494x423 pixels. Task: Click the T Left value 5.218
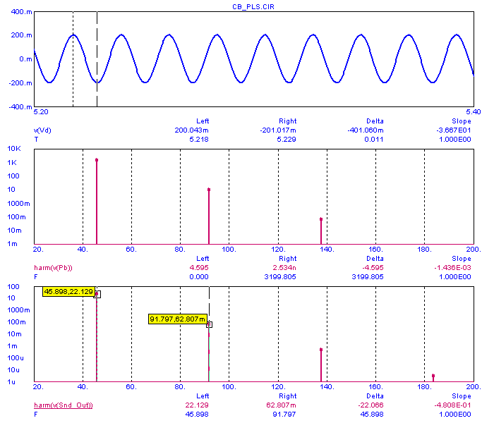click(199, 139)
